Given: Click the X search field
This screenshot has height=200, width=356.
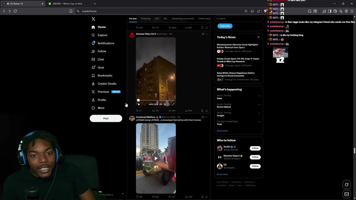Looking at the screenshot, I should click(x=239, y=19).
